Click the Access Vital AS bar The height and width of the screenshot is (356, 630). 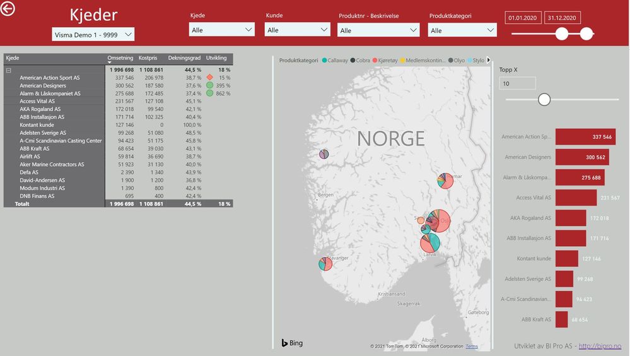576,198
